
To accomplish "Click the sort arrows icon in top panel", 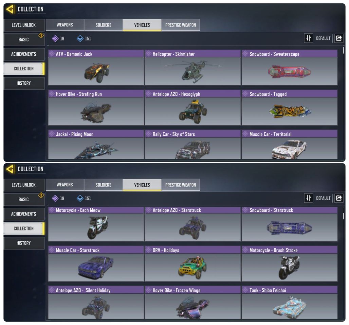I will [x=309, y=38].
